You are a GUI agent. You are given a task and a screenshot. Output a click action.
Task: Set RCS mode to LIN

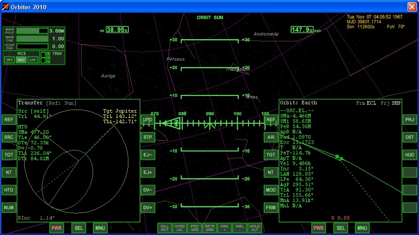click(x=33, y=60)
